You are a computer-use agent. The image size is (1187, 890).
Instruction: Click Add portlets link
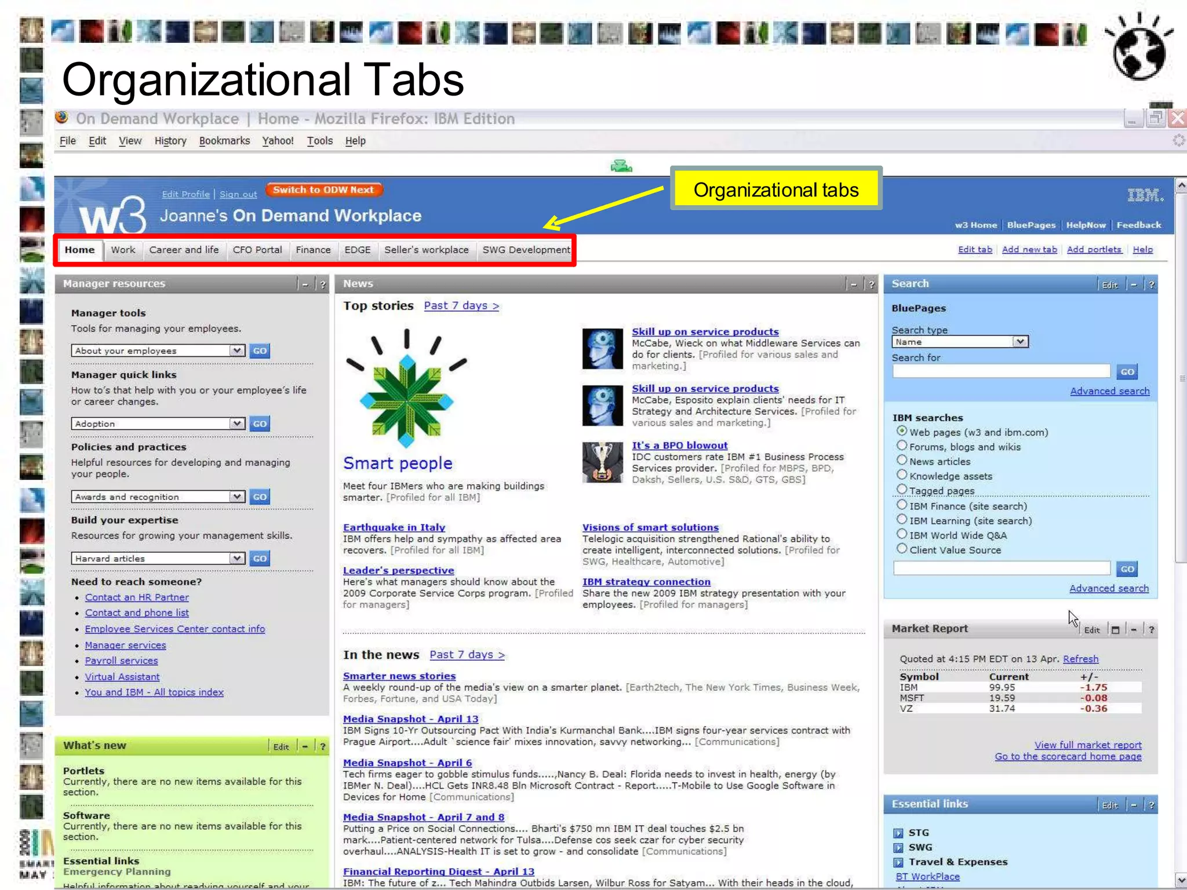pyautogui.click(x=1094, y=249)
